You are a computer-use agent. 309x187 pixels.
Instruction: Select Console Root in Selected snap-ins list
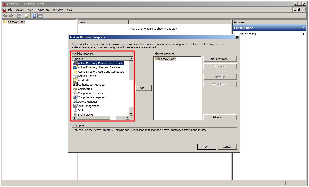167,59
